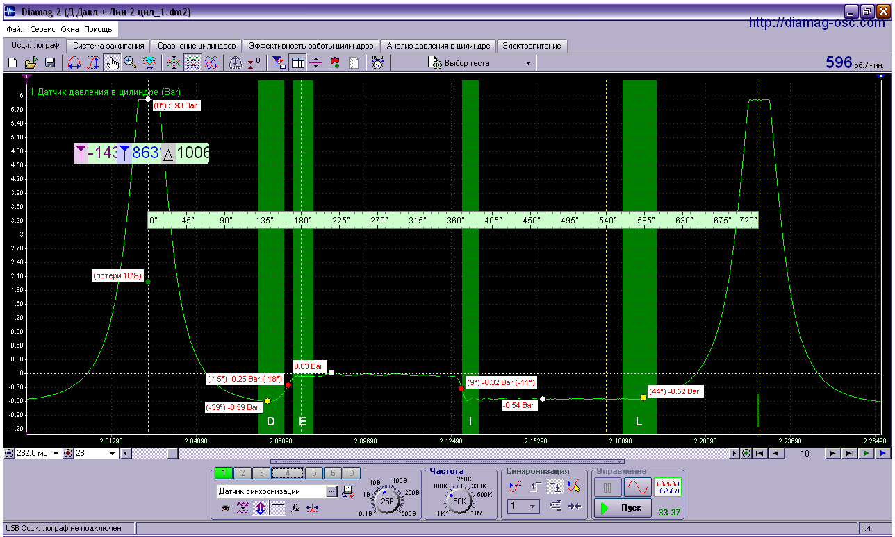Viewport: 895px width, 537px height.
Task: Switch to Электропитание tab
Action: pyautogui.click(x=533, y=46)
